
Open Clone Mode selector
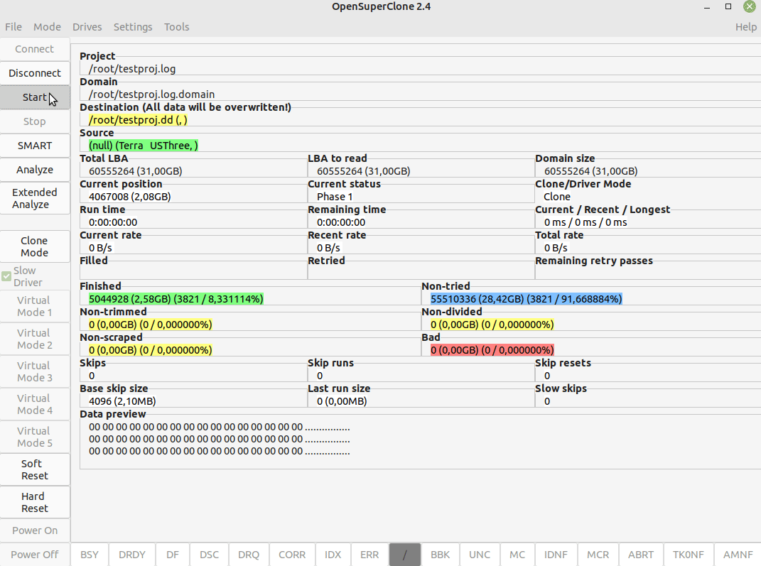pyautogui.click(x=35, y=246)
